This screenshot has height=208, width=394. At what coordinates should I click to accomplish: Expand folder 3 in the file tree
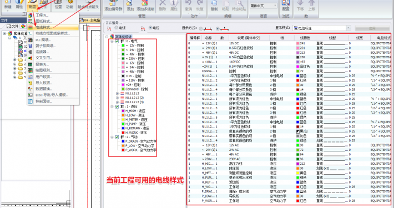pyautogui.click(x=15, y=68)
